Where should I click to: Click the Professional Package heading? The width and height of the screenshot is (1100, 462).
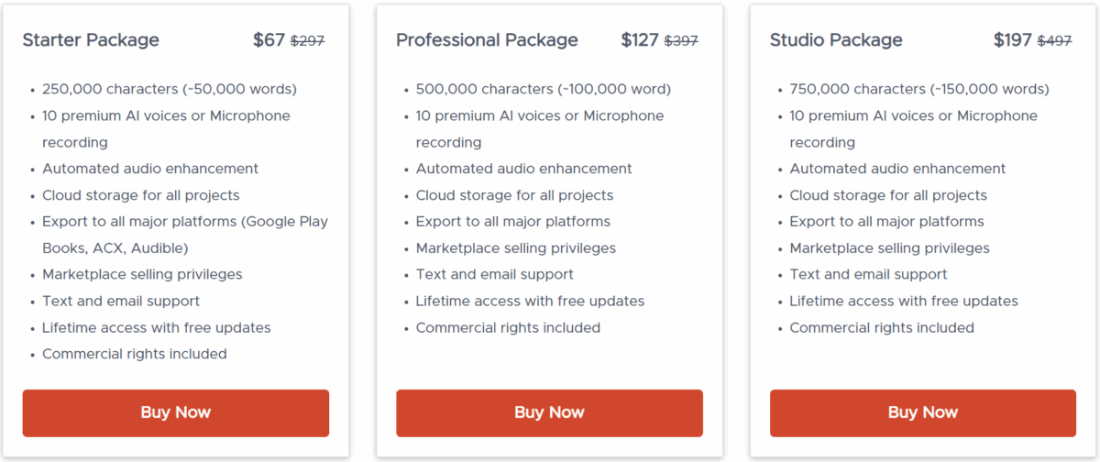(x=487, y=40)
